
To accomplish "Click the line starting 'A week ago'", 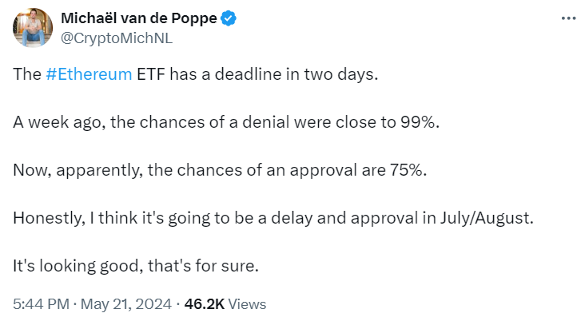I will (x=226, y=122).
